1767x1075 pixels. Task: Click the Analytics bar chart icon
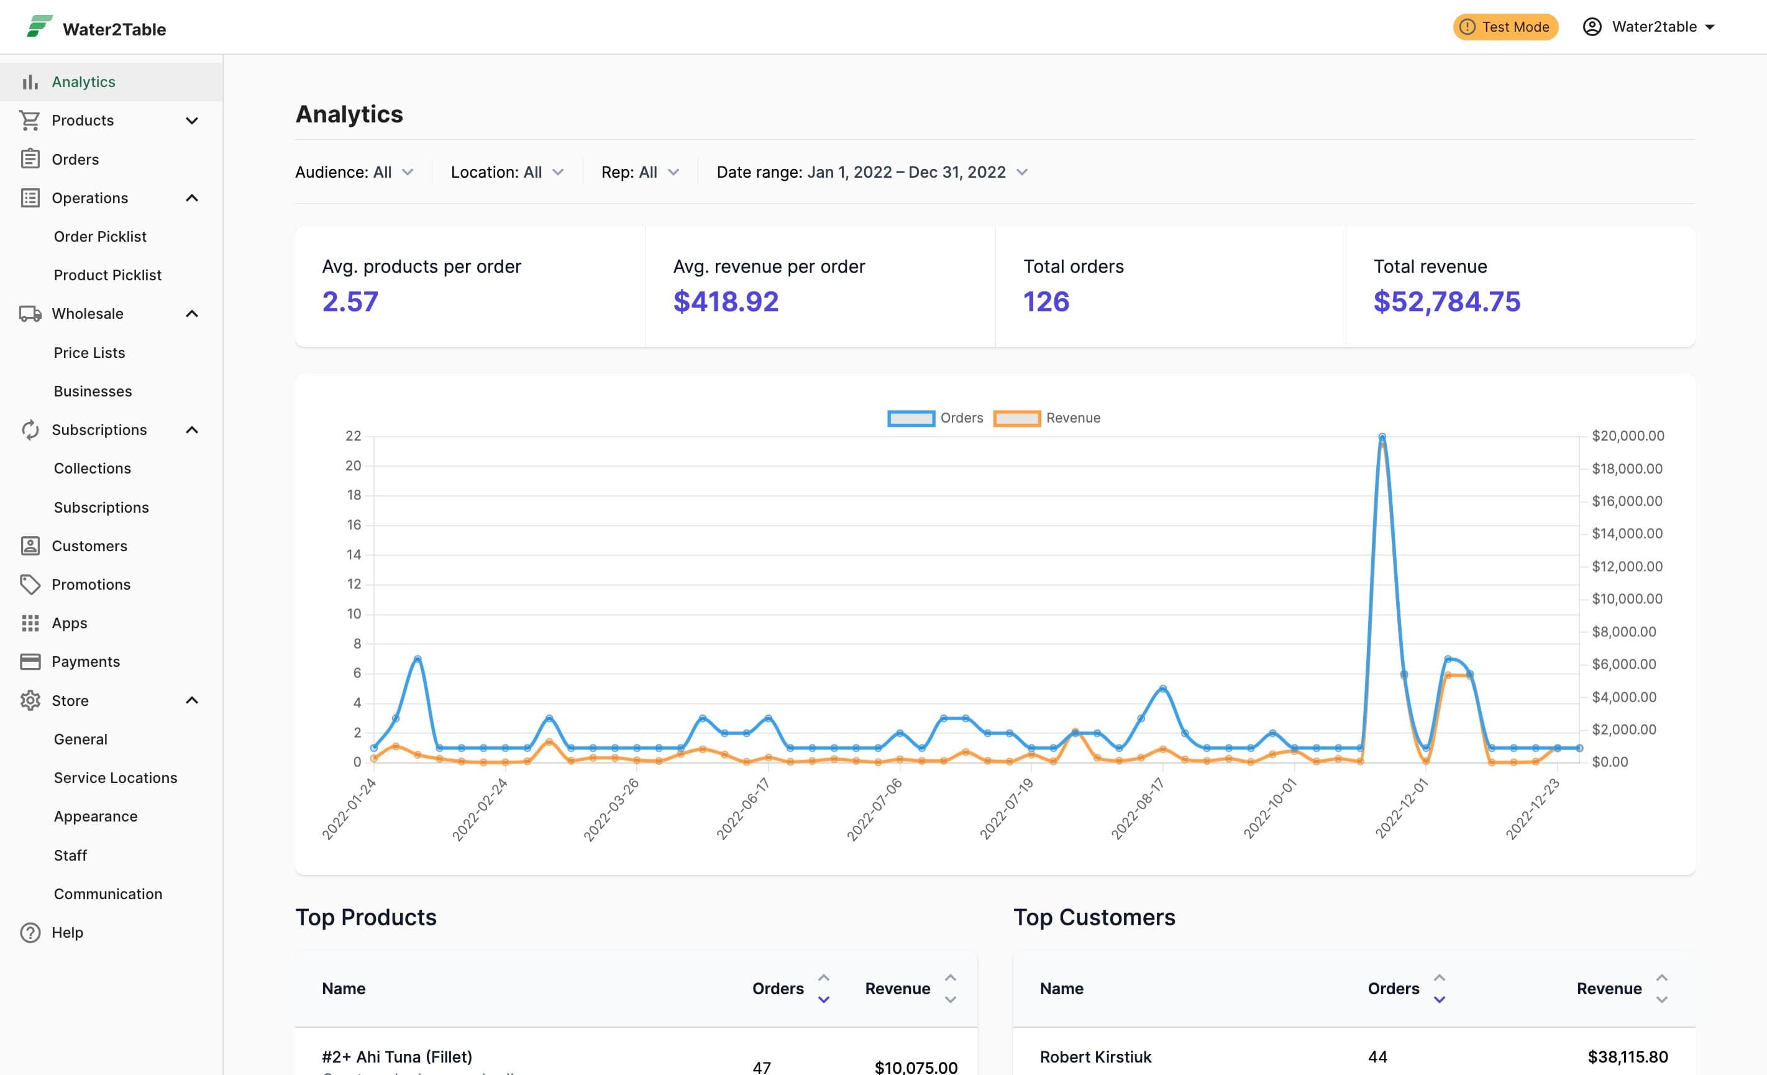tap(30, 82)
